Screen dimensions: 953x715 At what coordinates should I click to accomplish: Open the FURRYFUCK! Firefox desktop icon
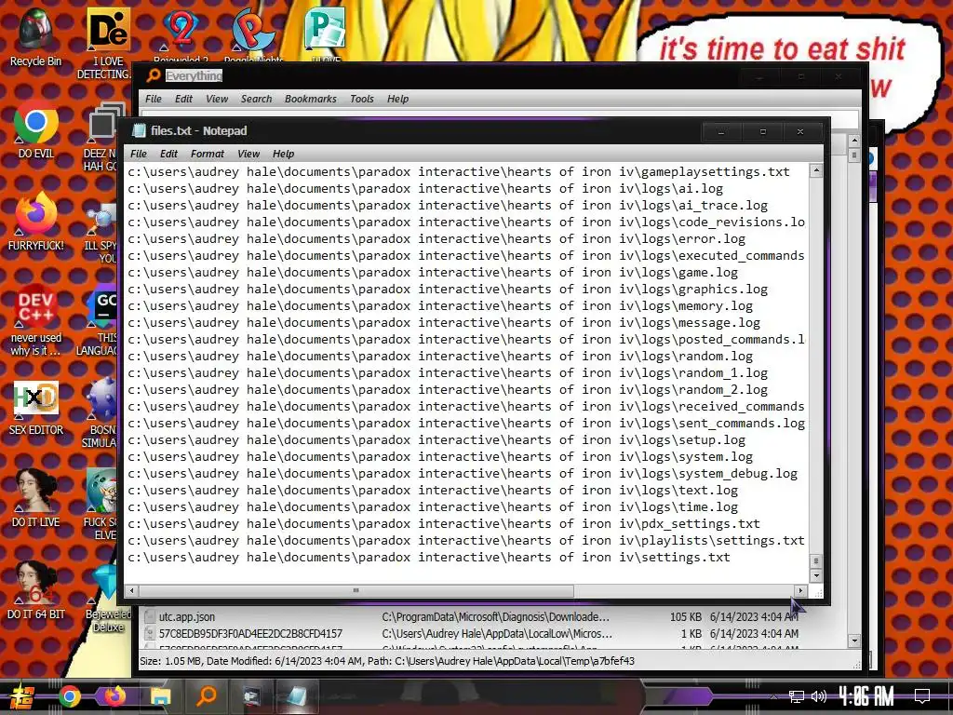(x=35, y=222)
